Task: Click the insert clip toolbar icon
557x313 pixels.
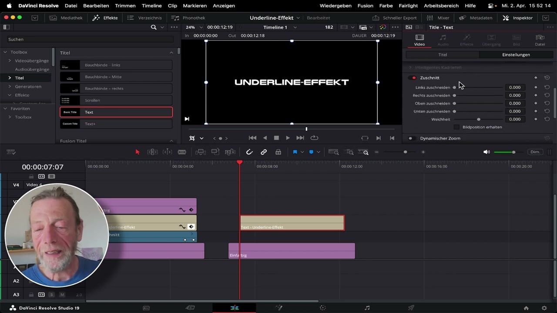Action: coord(201,152)
